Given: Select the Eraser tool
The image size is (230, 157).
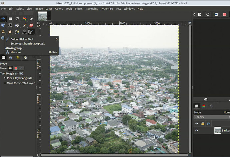Looking at the screenshot, I should click(x=31, y=25).
